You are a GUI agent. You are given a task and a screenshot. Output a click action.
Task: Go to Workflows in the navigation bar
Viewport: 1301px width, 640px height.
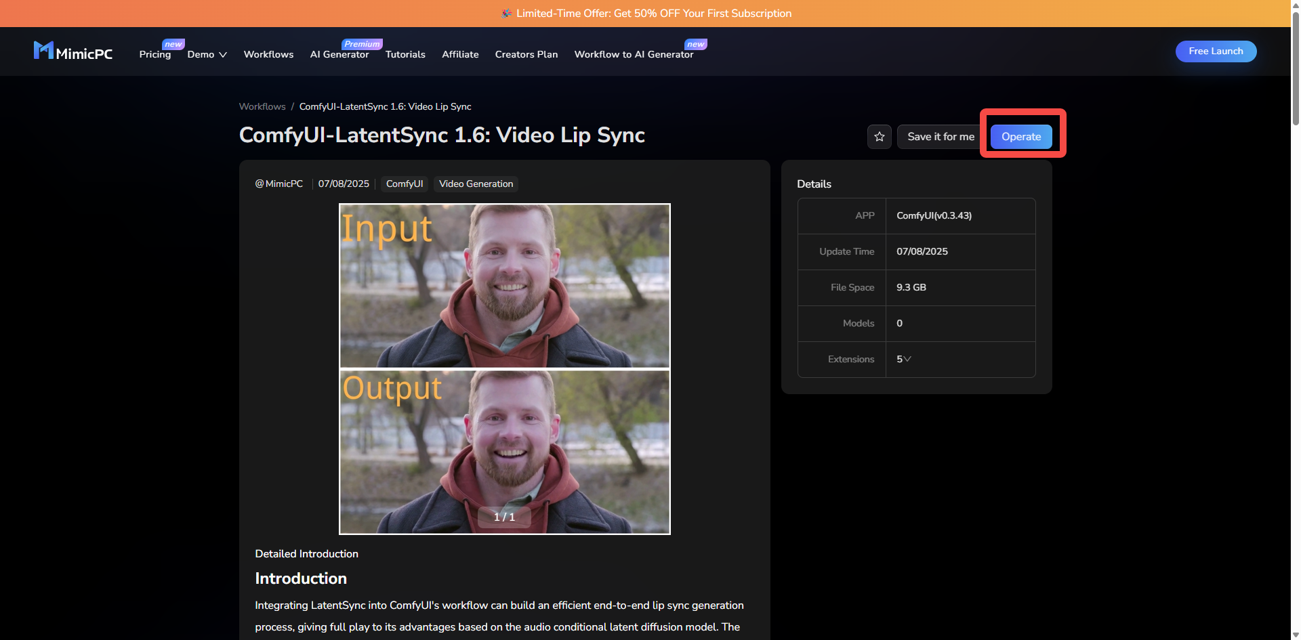tap(268, 54)
